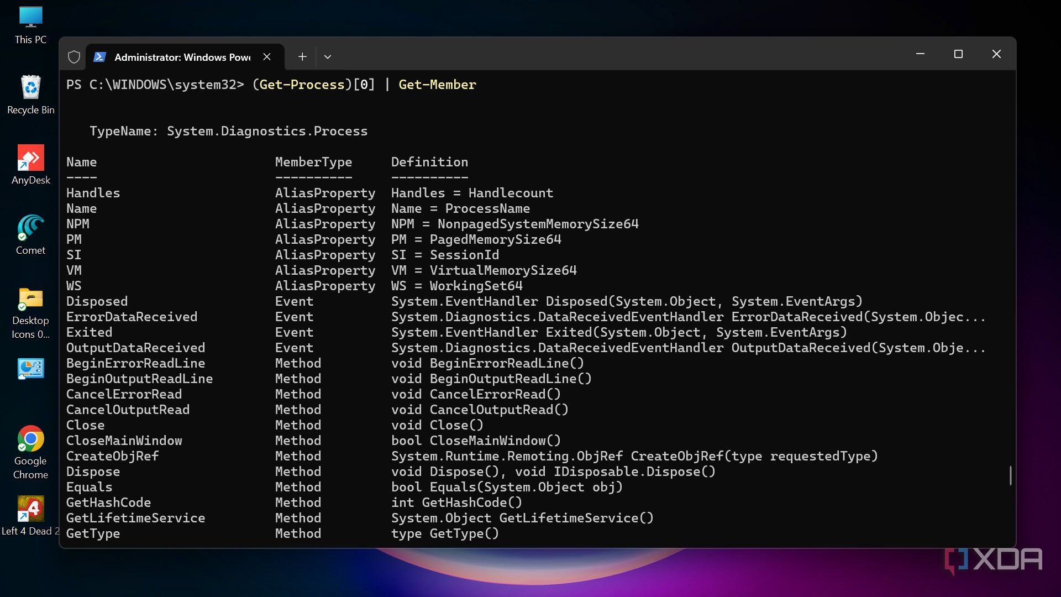Viewport: 1061px width, 597px height.
Task: Maximize the terminal window
Action: click(x=958, y=54)
